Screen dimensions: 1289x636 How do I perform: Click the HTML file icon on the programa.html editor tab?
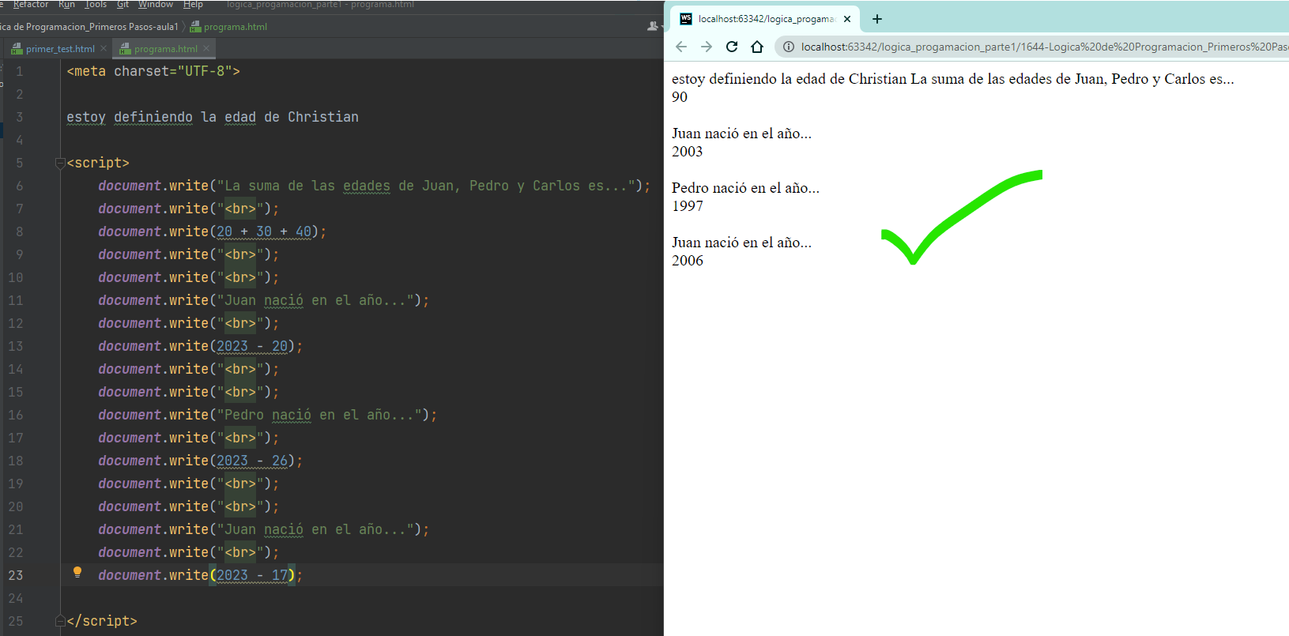[x=125, y=49]
